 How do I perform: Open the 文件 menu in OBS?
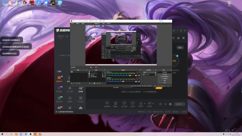click(73, 24)
